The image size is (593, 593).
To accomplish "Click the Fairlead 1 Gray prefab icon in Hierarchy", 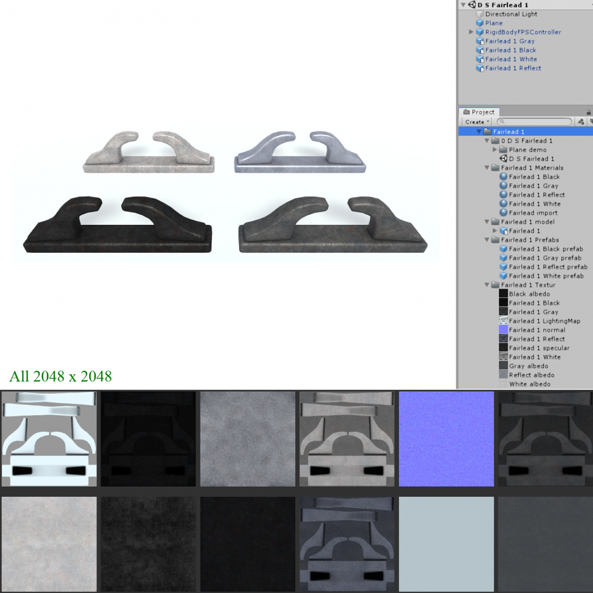I will click(480, 41).
